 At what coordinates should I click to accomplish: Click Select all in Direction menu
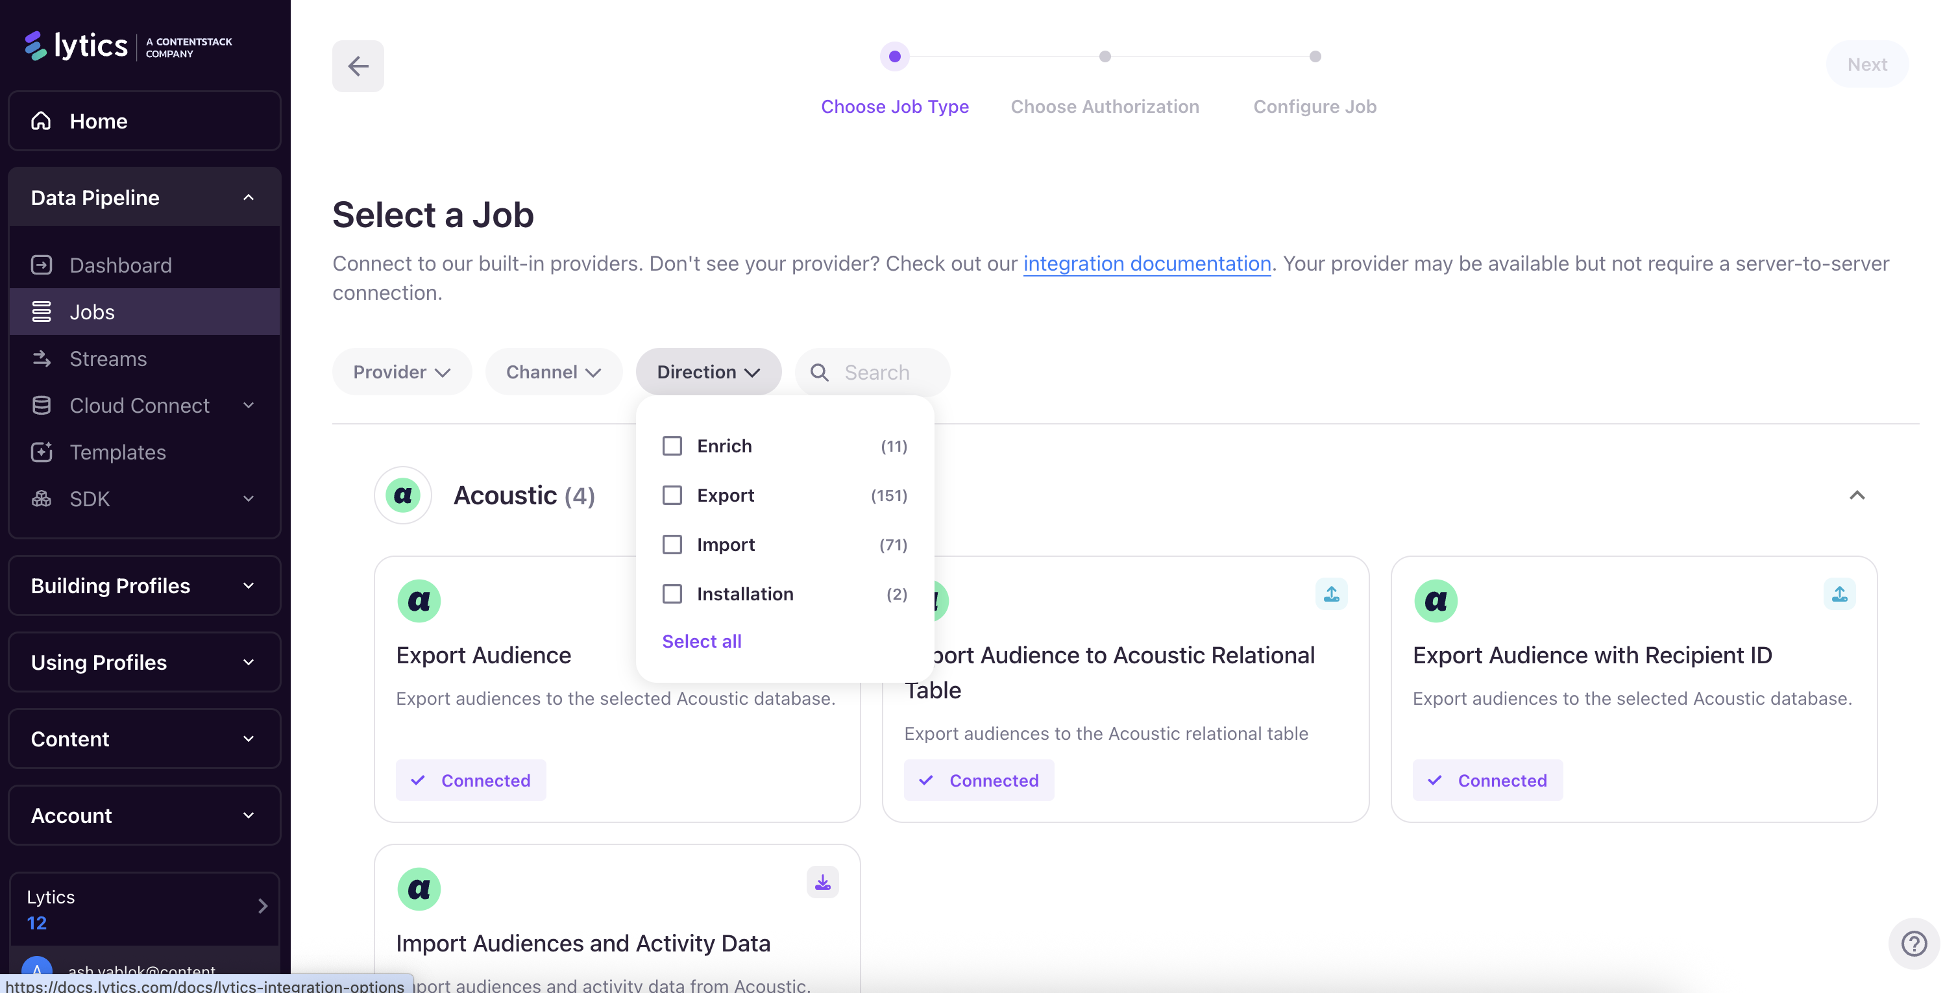[x=701, y=641]
